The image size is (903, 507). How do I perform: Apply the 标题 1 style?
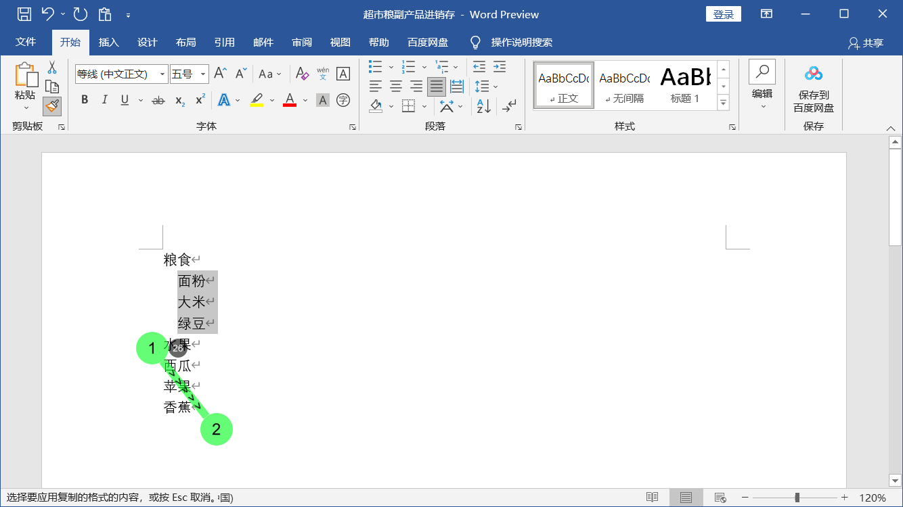[x=685, y=85]
